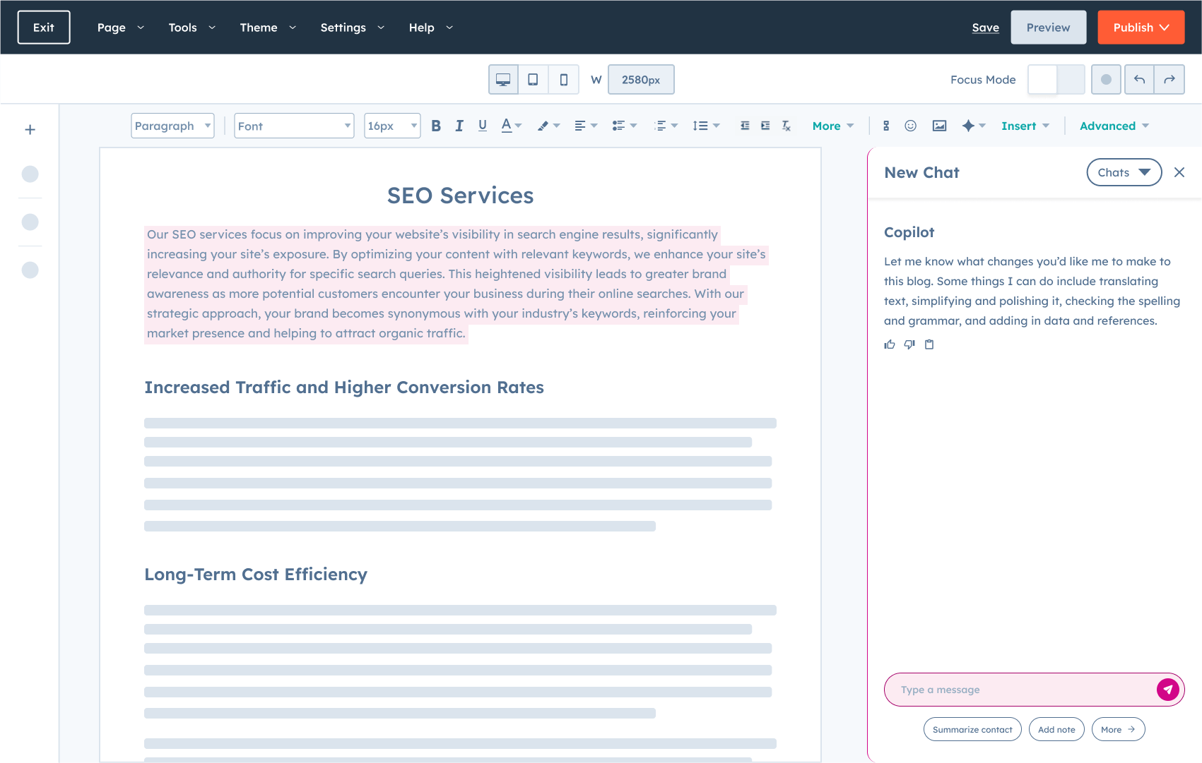Insert an image using the toolbar
The width and height of the screenshot is (1202, 763).
(939, 125)
